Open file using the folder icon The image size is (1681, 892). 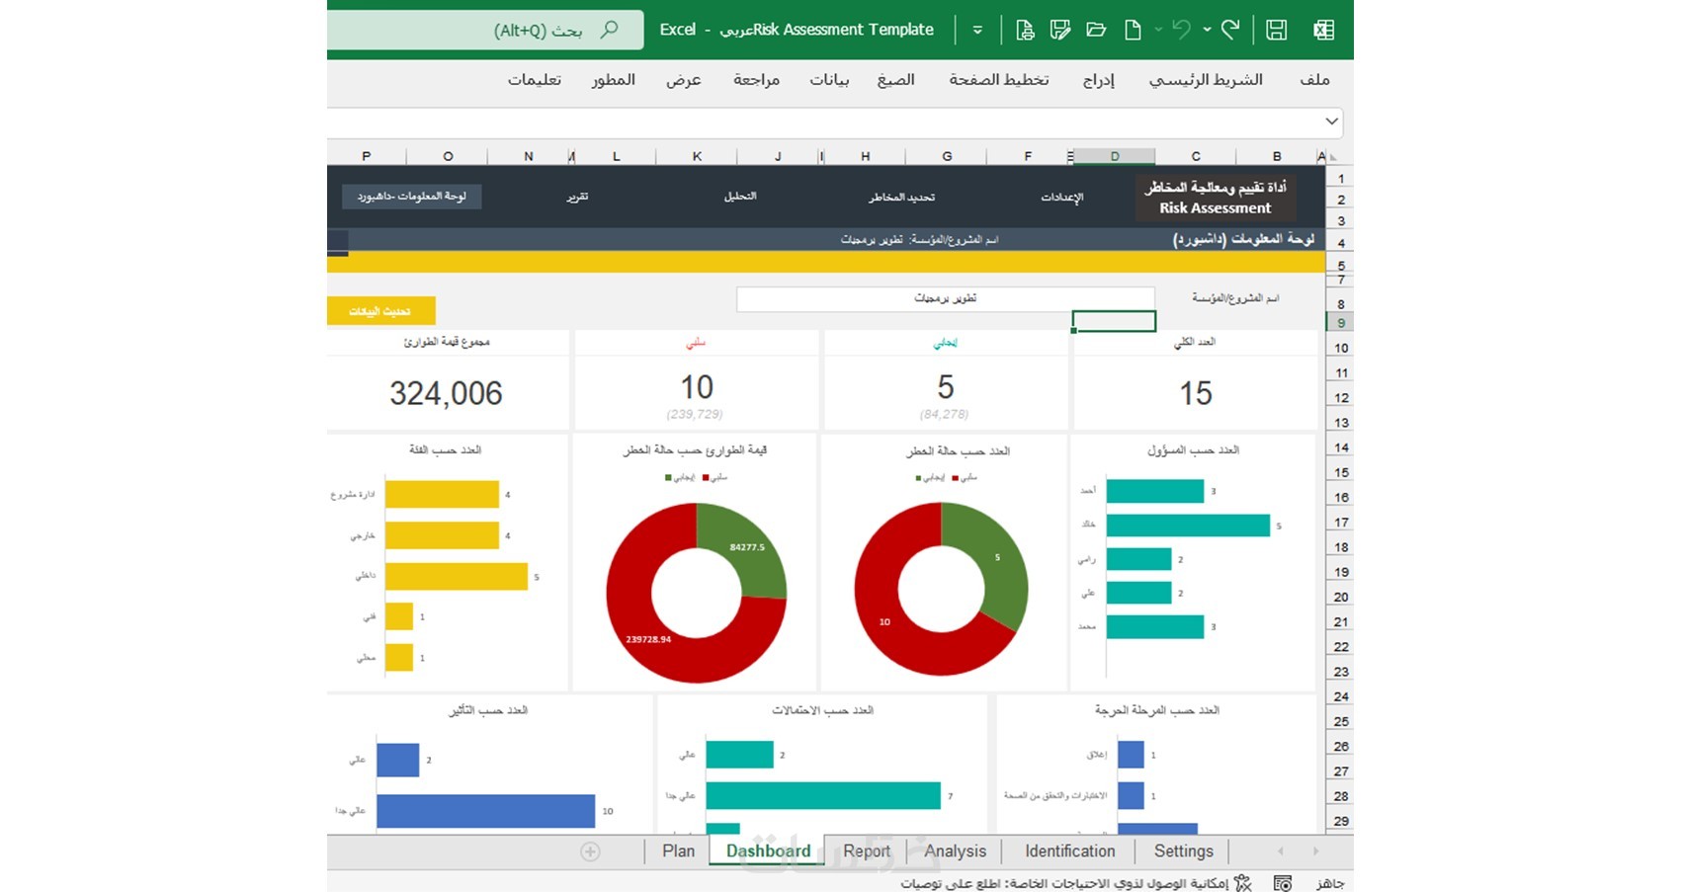click(1096, 30)
